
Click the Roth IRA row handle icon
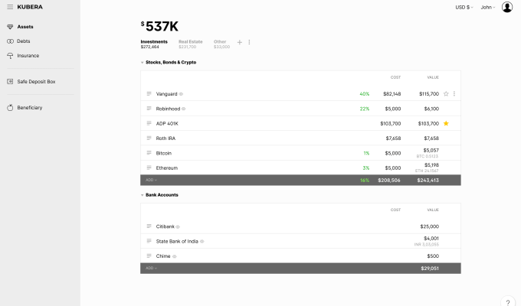149,138
